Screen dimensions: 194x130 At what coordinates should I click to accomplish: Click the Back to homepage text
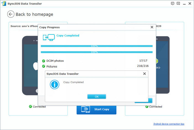click(34, 14)
